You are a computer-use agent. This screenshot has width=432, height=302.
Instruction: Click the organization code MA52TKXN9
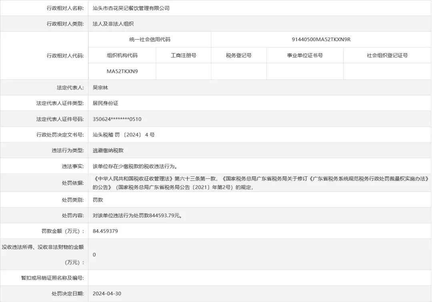tap(122, 72)
